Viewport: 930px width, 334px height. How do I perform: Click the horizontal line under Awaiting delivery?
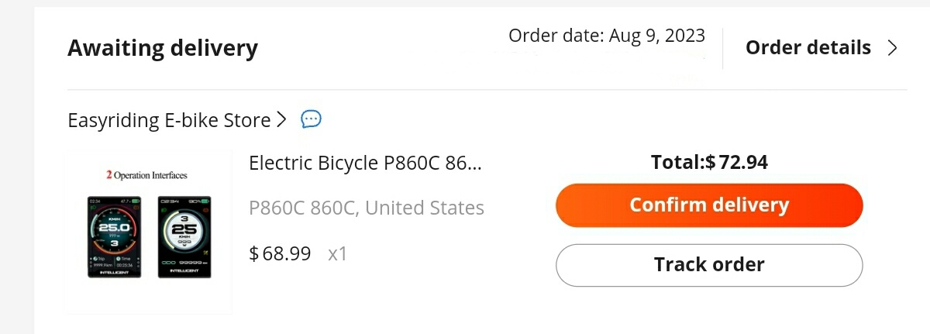(487, 90)
